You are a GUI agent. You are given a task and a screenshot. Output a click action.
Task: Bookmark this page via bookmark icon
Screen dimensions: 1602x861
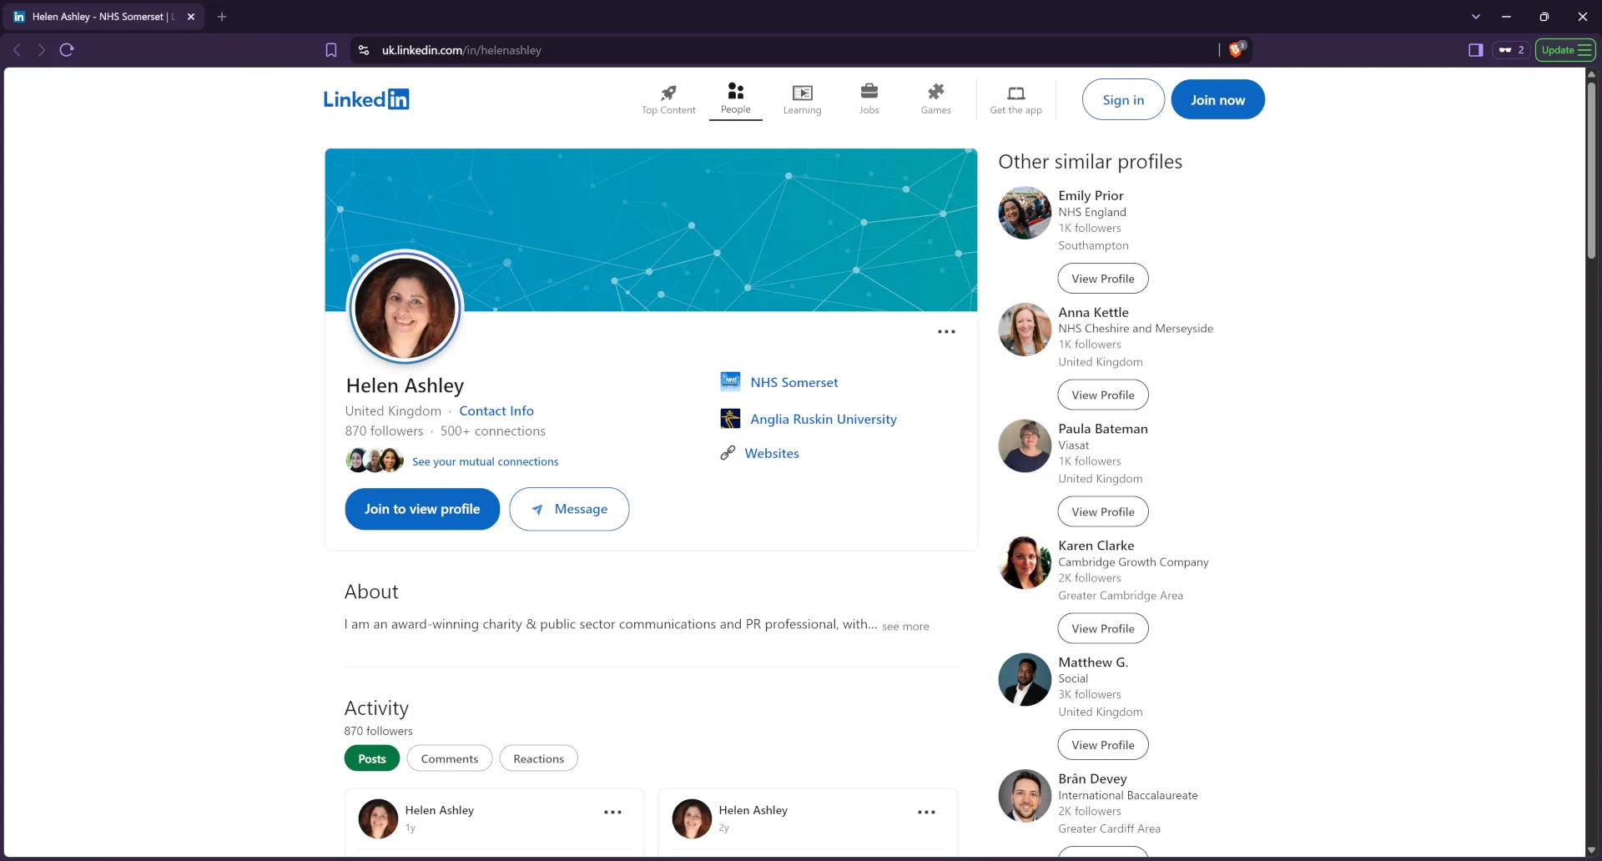[x=331, y=50]
